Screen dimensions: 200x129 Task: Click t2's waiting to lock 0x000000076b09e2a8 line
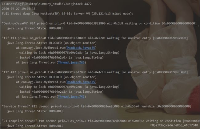[x=68, y=53]
